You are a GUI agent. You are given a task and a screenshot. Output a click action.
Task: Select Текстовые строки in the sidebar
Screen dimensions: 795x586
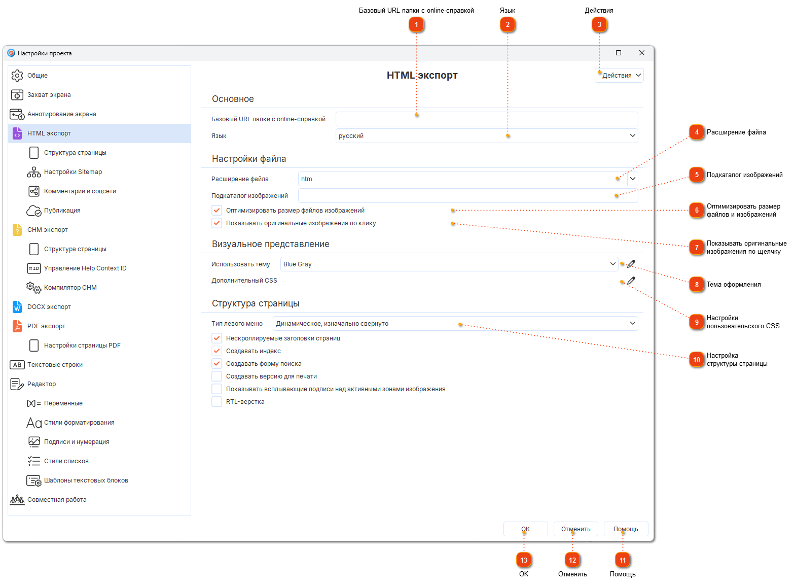tap(55, 365)
